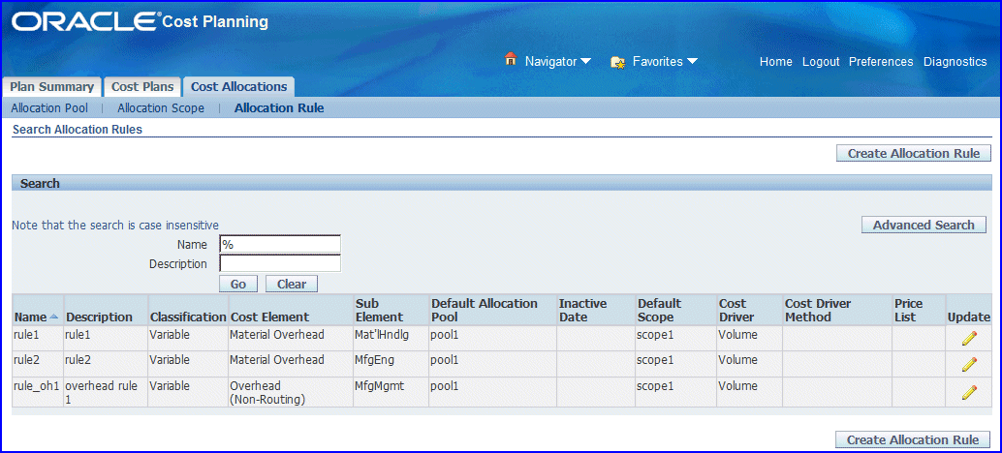Image resolution: width=1002 pixels, height=453 pixels.
Task: Open the Diagnostics link
Action: coord(955,62)
